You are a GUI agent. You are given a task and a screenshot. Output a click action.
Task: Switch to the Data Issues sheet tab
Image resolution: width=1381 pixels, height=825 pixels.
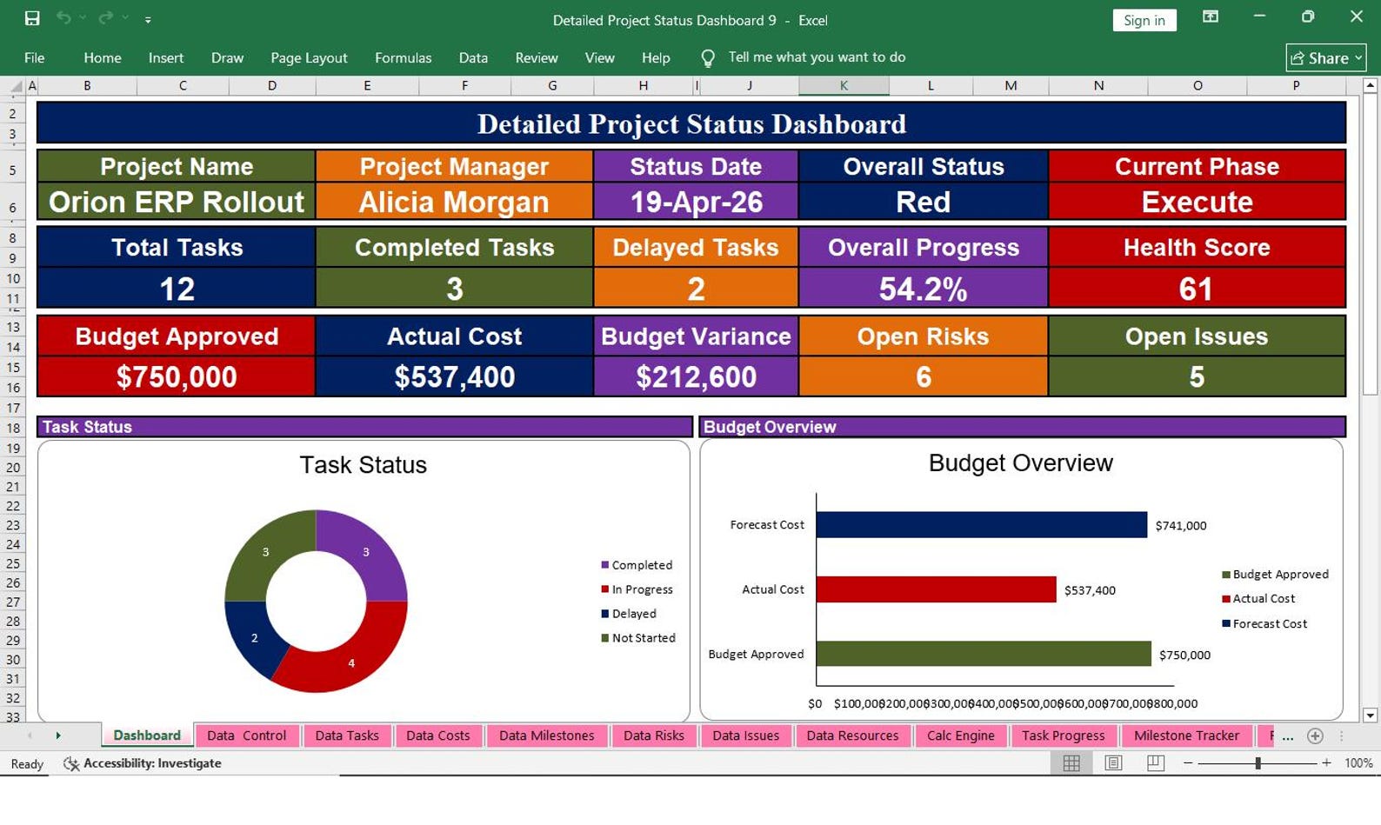point(745,735)
